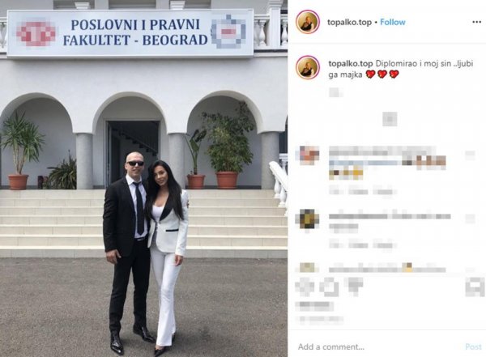
Task: Click topalko.top username in the header
Action: (349, 23)
